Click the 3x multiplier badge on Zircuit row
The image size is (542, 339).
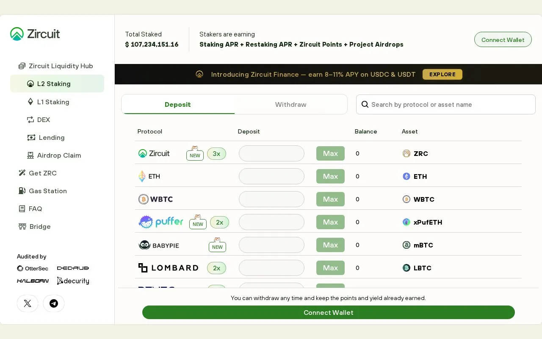tap(216, 153)
